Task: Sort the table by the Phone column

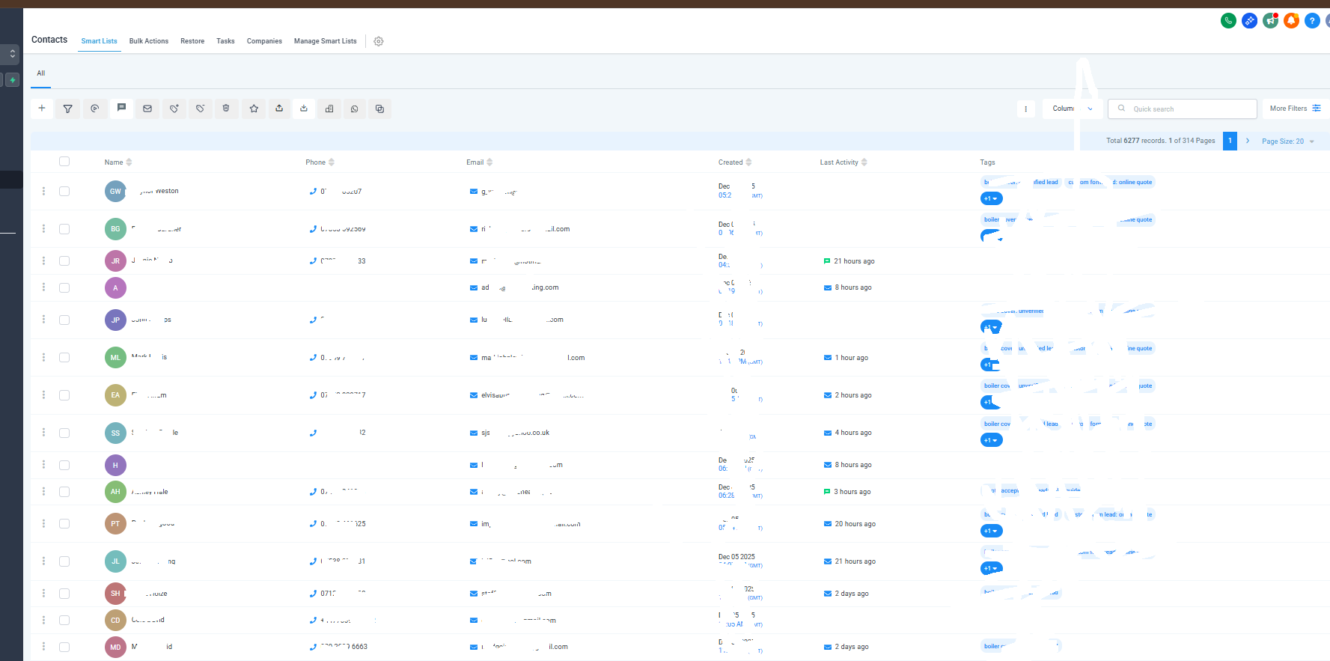Action: (320, 162)
